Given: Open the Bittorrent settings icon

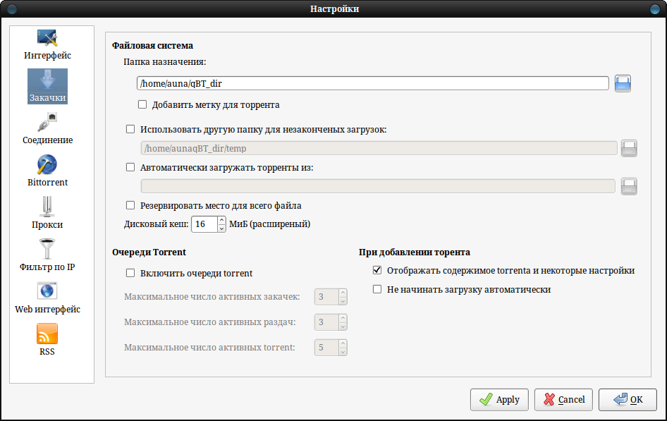Looking at the screenshot, I should pyautogui.click(x=47, y=164).
